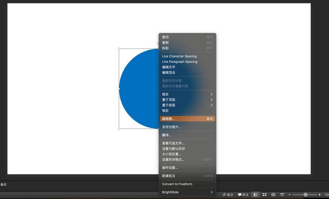Viewport: 329px width, 199px height.
Task: Click the zoom in plus icon
Action: (319, 195)
